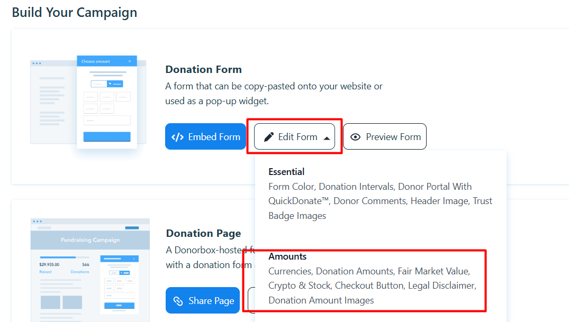This screenshot has height=322, width=569.
Task: Click the browser dots atop the Donation Form illustration
Action: tap(37, 63)
